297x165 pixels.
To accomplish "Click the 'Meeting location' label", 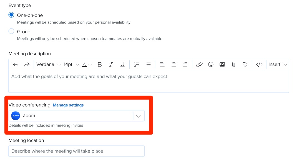I will pos(26,141).
